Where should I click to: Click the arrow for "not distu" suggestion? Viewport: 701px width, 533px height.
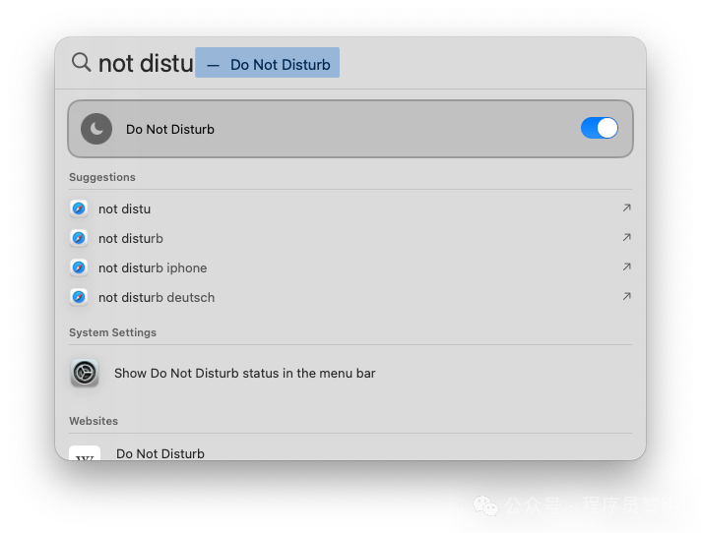pyautogui.click(x=627, y=207)
